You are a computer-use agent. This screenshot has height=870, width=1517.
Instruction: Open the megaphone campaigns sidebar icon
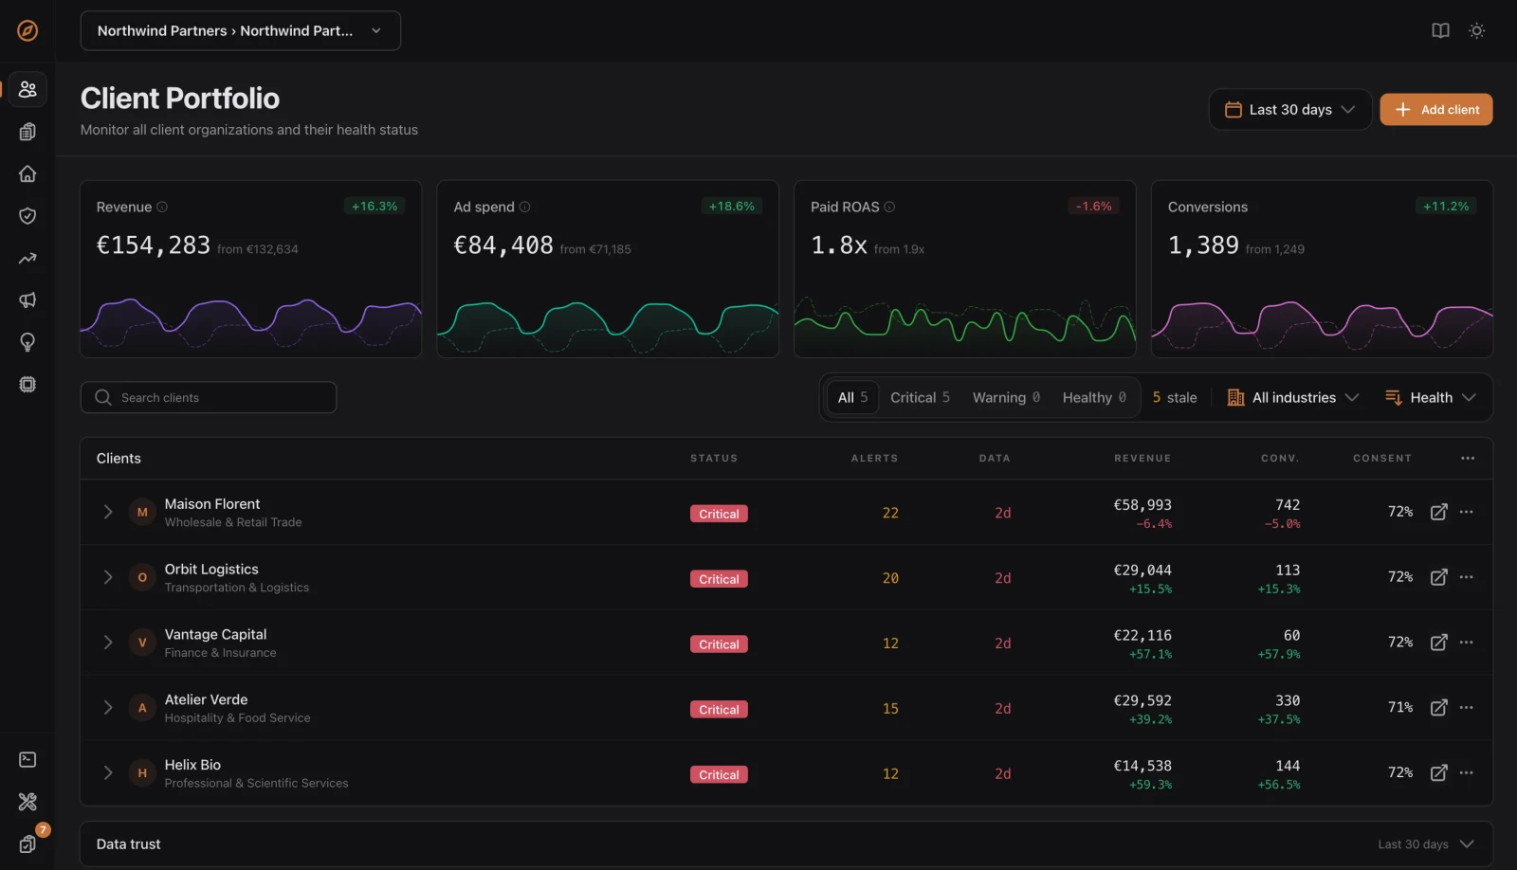(27, 300)
